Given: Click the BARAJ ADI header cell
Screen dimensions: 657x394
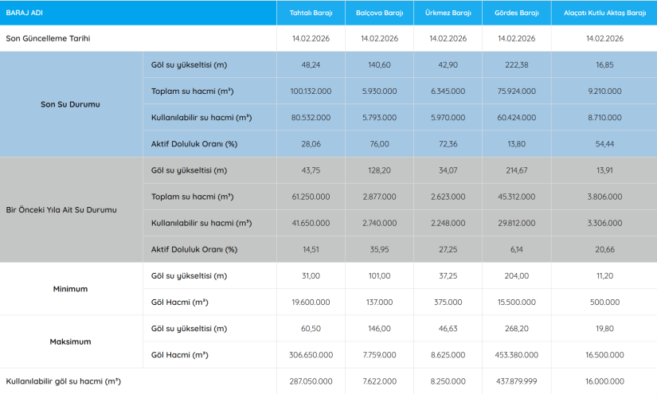Looking at the screenshot, I should 23,14.
